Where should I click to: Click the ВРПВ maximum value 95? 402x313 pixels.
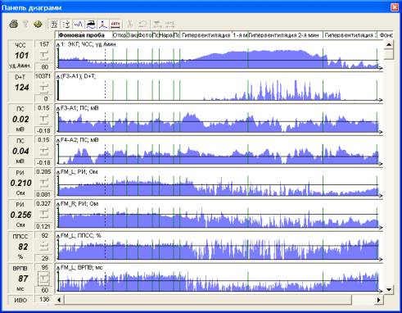click(44, 267)
